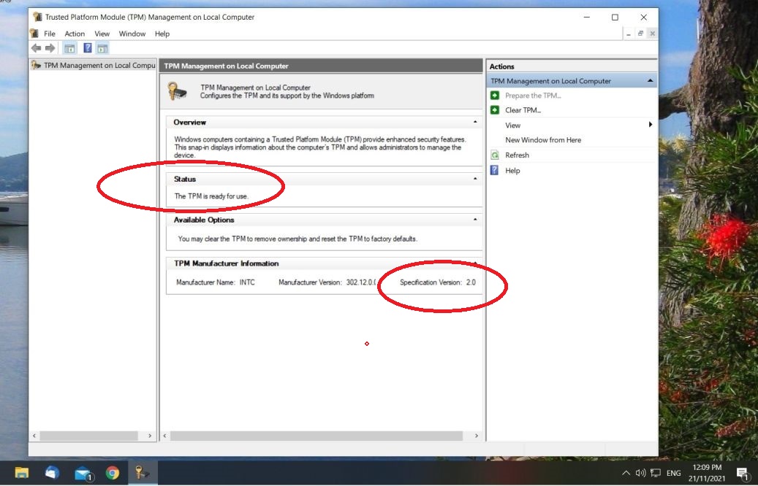Restore down the inner MDI child window
The height and width of the screenshot is (486, 758).
[x=640, y=34]
